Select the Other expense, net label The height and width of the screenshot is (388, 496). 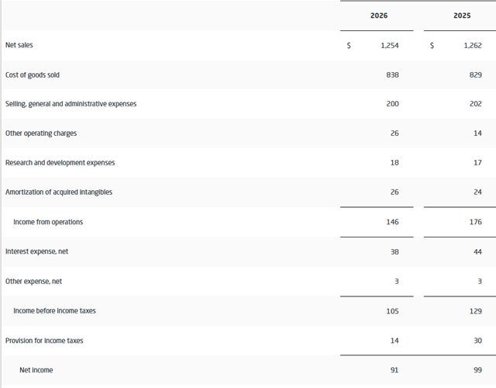[33, 281]
